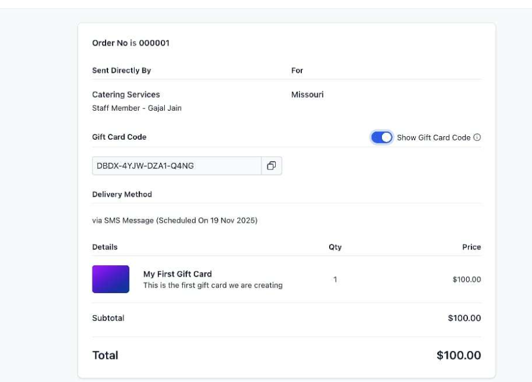Click the My First Gift Card title
This screenshot has width=532, height=382.
(177, 274)
